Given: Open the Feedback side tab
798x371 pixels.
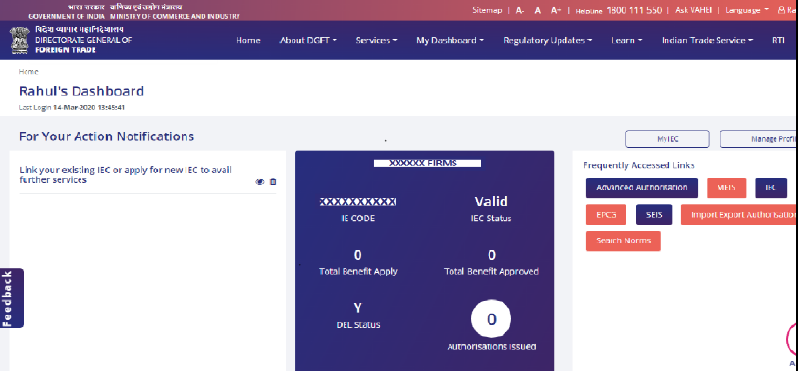Looking at the screenshot, I should click(11, 297).
